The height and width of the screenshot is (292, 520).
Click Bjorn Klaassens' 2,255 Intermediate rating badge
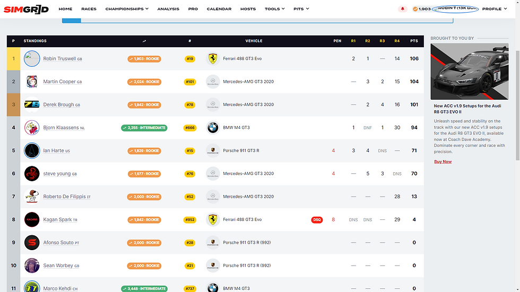point(144,128)
